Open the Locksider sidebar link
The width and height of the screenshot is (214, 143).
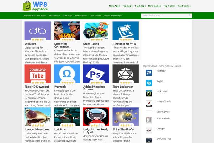click(x=162, y=91)
